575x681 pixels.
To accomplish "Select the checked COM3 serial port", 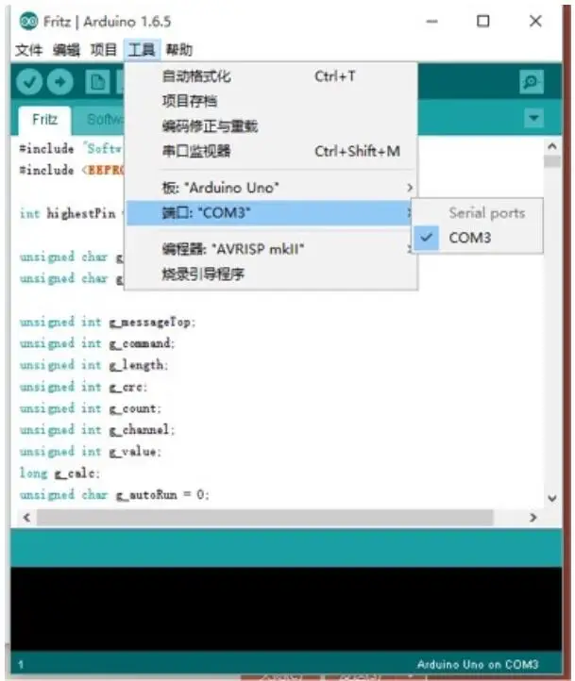I will (x=477, y=238).
